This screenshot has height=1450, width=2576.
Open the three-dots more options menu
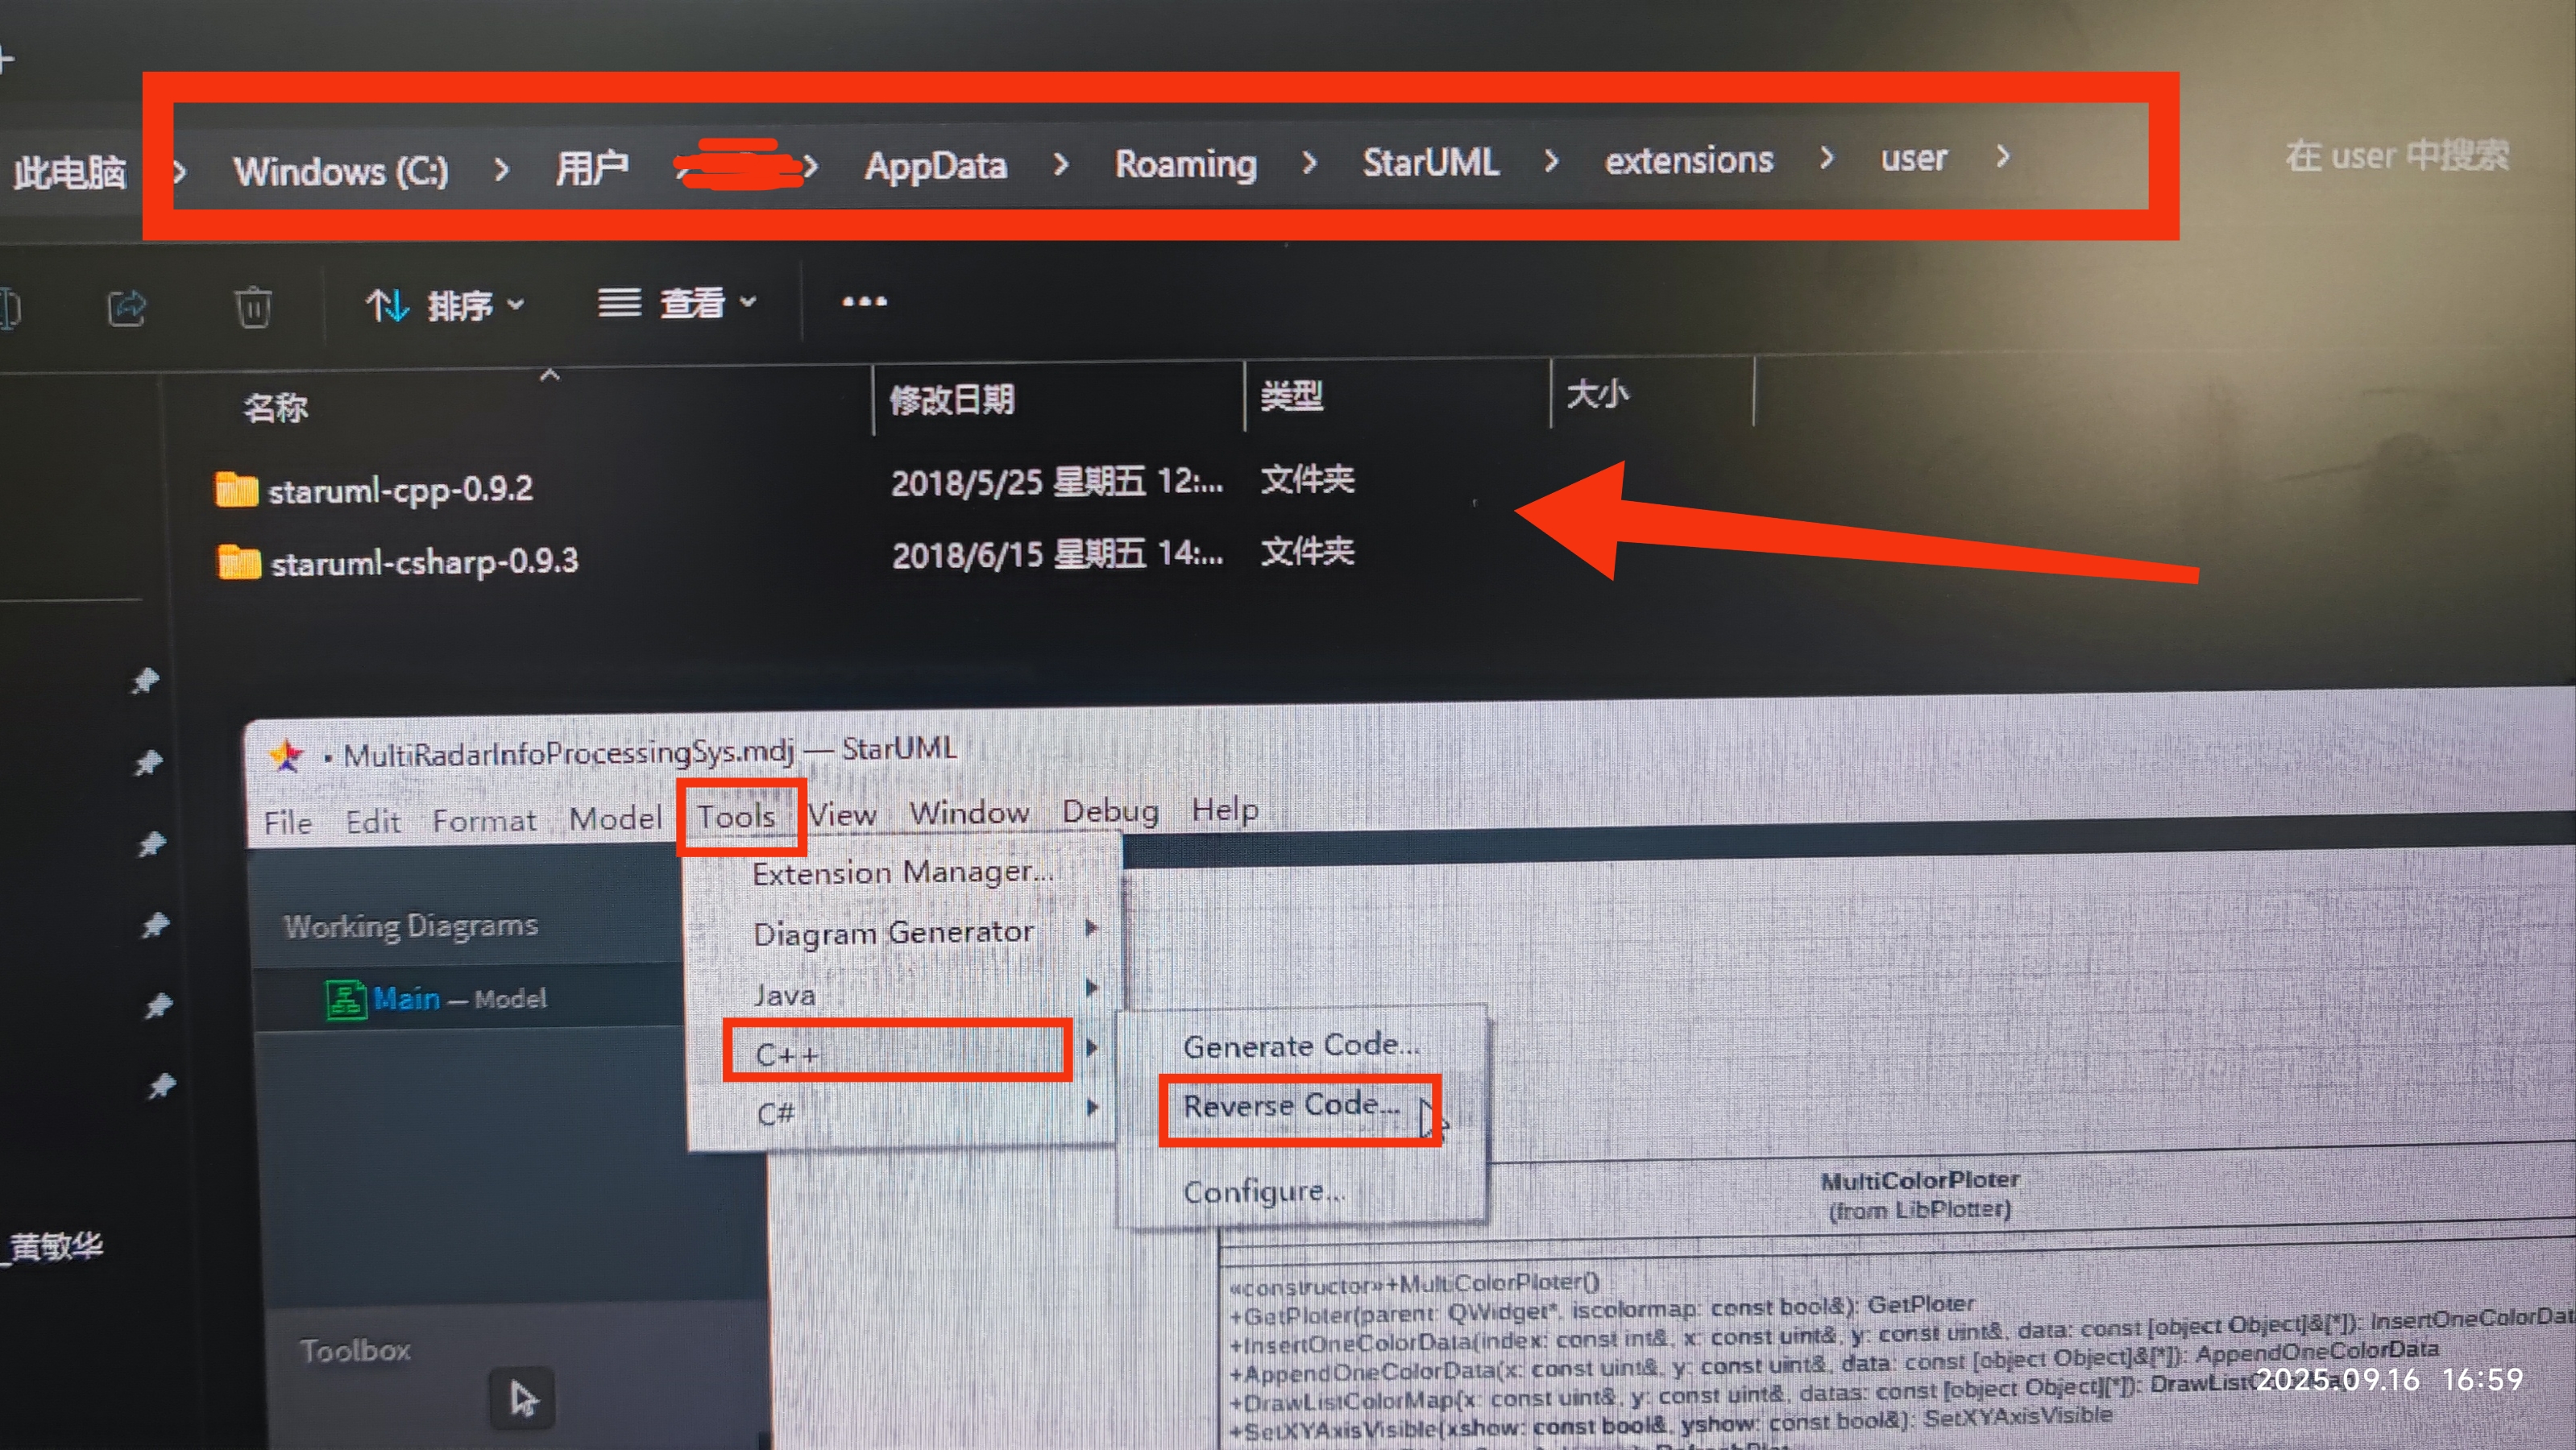[x=864, y=301]
